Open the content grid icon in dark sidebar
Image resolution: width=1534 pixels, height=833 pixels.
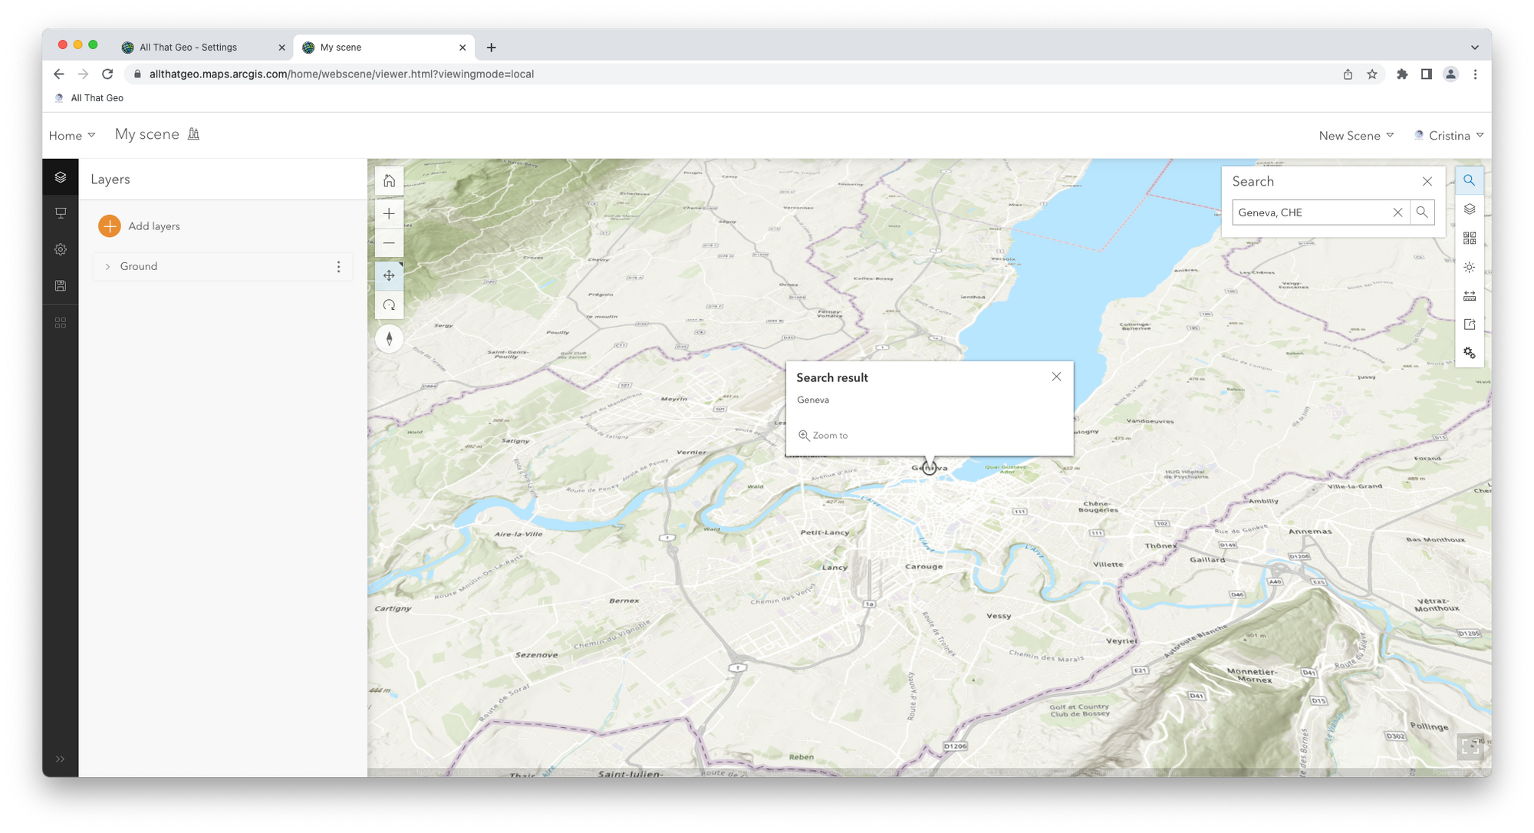(x=61, y=323)
